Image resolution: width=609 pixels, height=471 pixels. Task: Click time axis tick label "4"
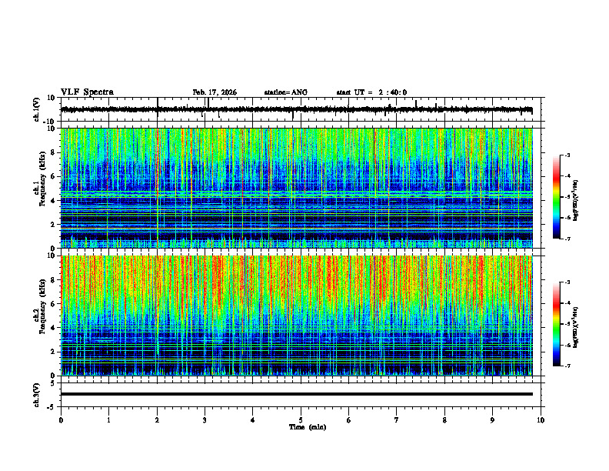tap(253, 420)
